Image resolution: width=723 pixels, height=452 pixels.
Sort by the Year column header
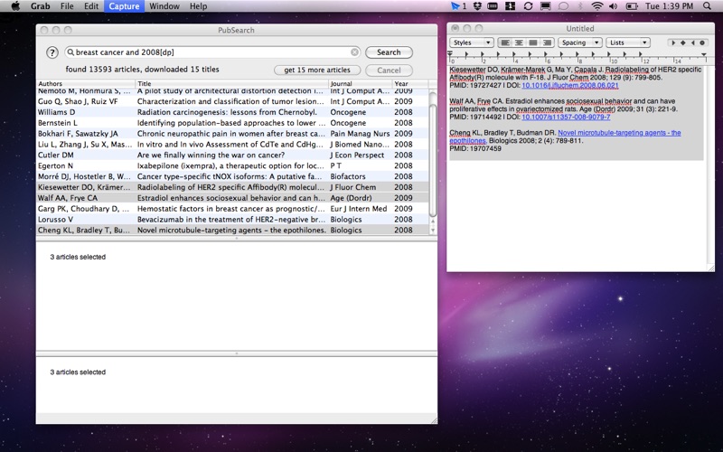click(x=410, y=83)
